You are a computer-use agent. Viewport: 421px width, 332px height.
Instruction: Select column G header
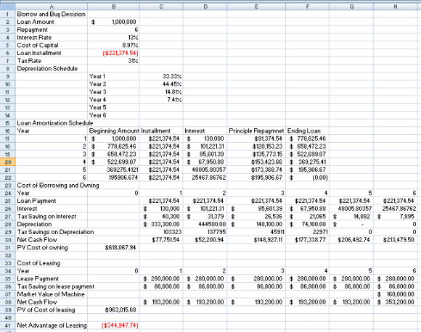[351, 7]
